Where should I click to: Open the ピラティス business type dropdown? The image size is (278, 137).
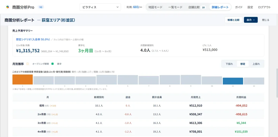pos(100,7)
